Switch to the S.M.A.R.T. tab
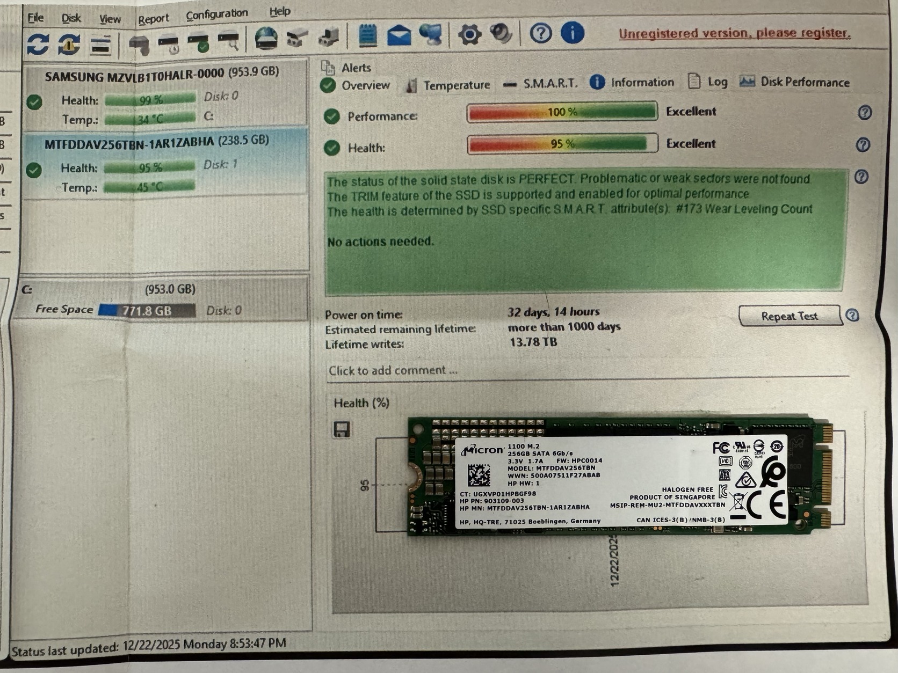The image size is (898, 673). [x=540, y=84]
